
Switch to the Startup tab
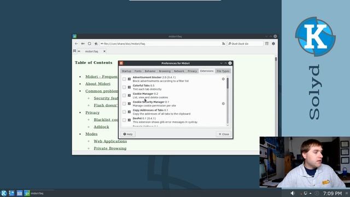pyautogui.click(x=126, y=71)
